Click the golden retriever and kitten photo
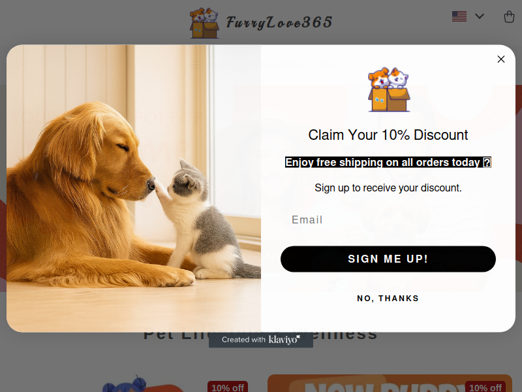Viewport: 522px width, 392px height. (x=134, y=188)
